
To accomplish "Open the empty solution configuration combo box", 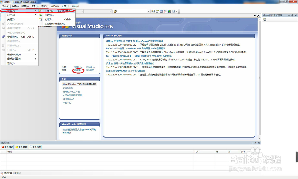I will click(80, 11).
